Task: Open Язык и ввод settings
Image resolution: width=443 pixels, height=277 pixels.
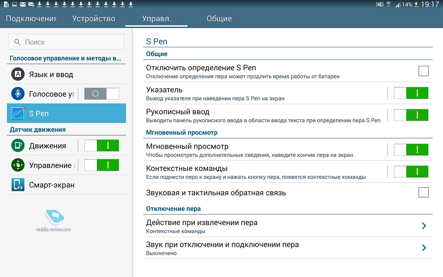Action: pyautogui.click(x=66, y=74)
